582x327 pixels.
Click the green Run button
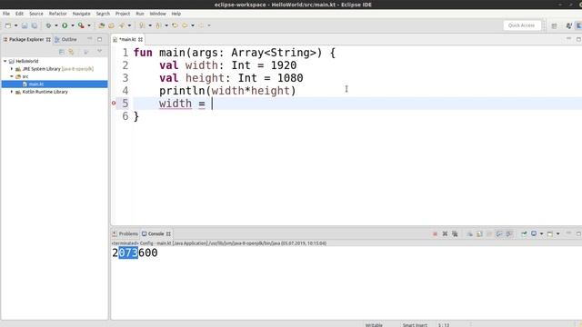[65, 25]
